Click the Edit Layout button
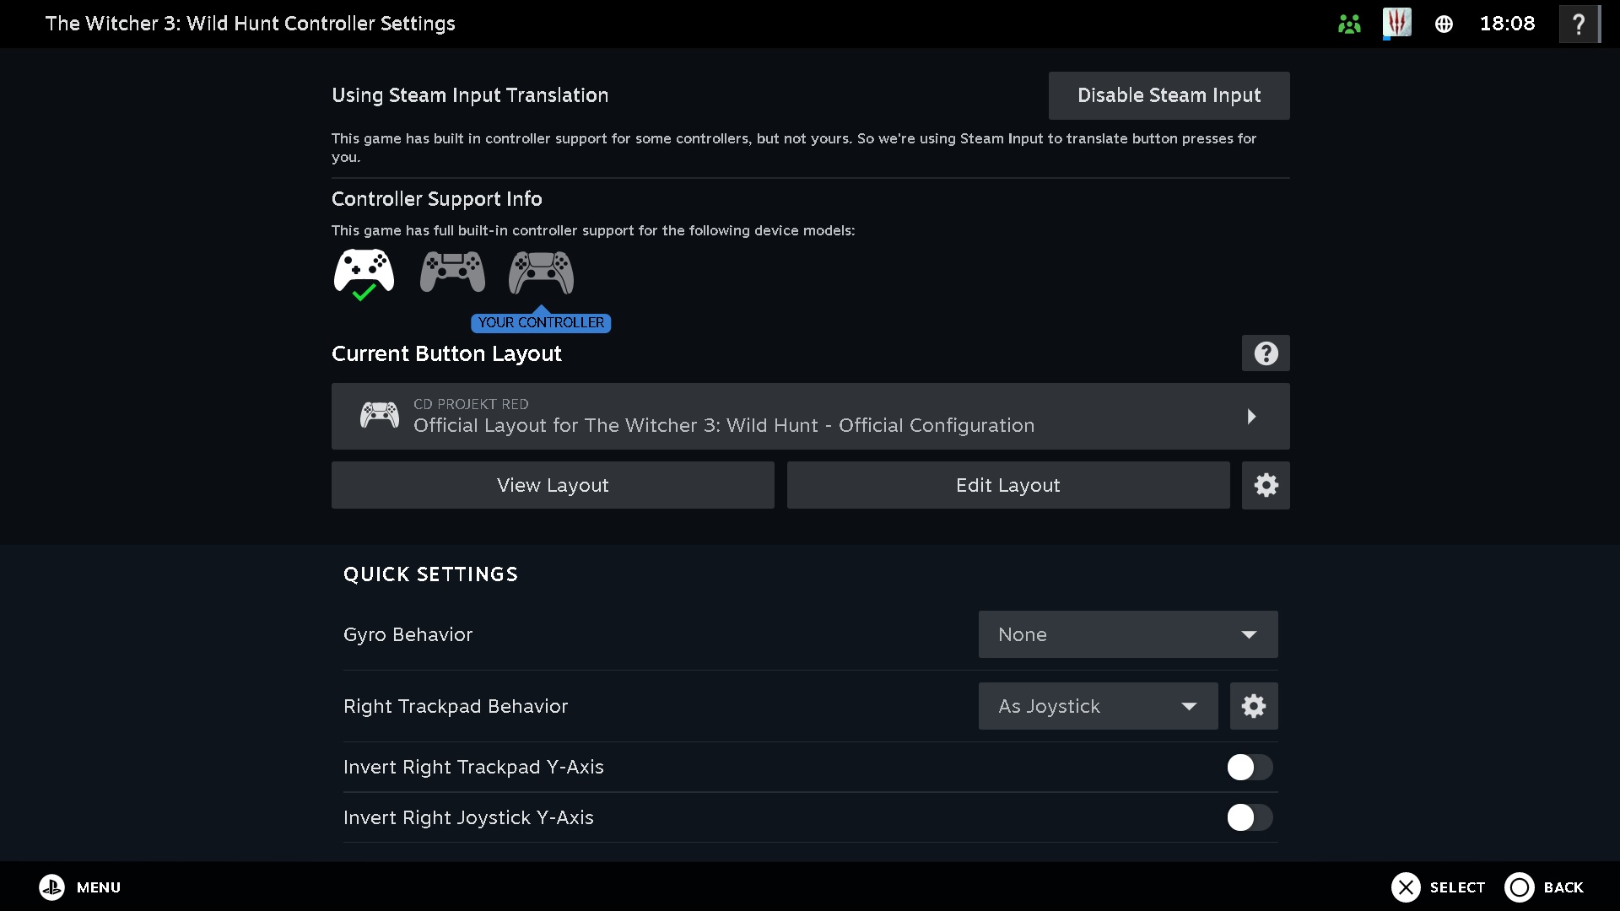Viewport: 1620px width, 911px height. point(1007,485)
